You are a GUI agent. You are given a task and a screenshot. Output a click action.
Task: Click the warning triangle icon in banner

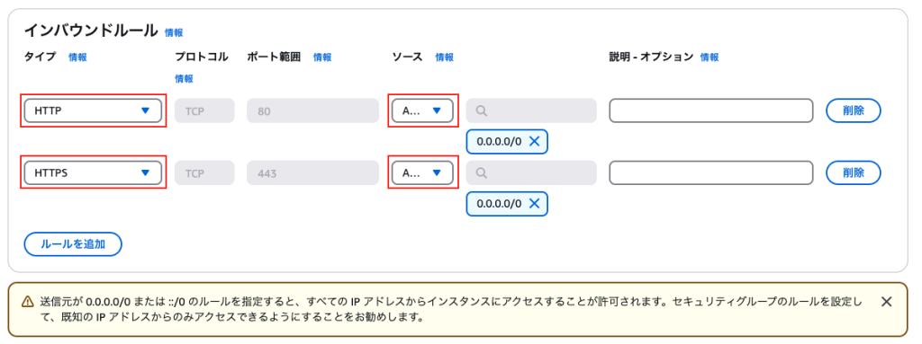[28, 302]
